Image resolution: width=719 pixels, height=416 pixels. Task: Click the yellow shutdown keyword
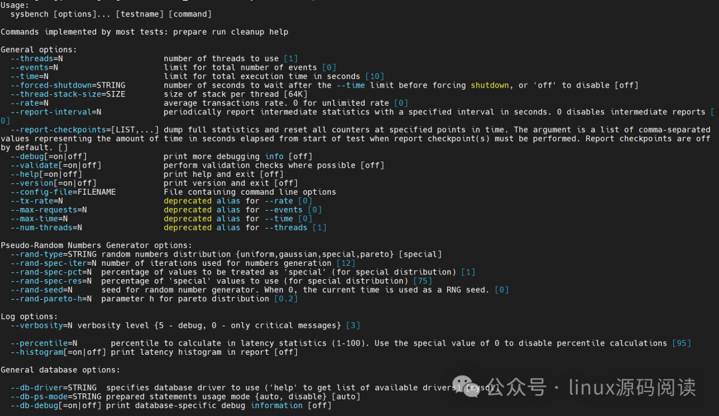click(x=490, y=86)
